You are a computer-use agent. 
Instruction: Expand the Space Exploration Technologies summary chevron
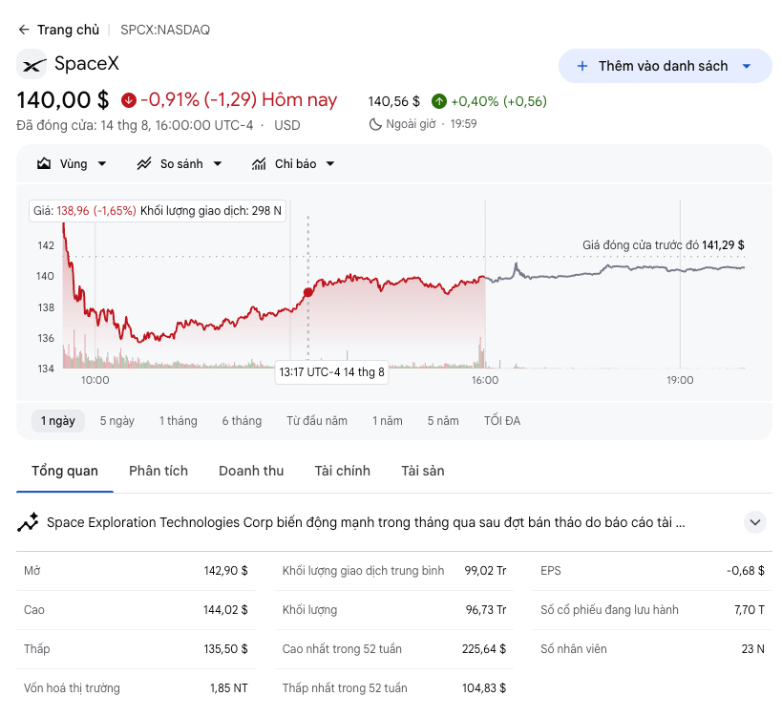755,522
